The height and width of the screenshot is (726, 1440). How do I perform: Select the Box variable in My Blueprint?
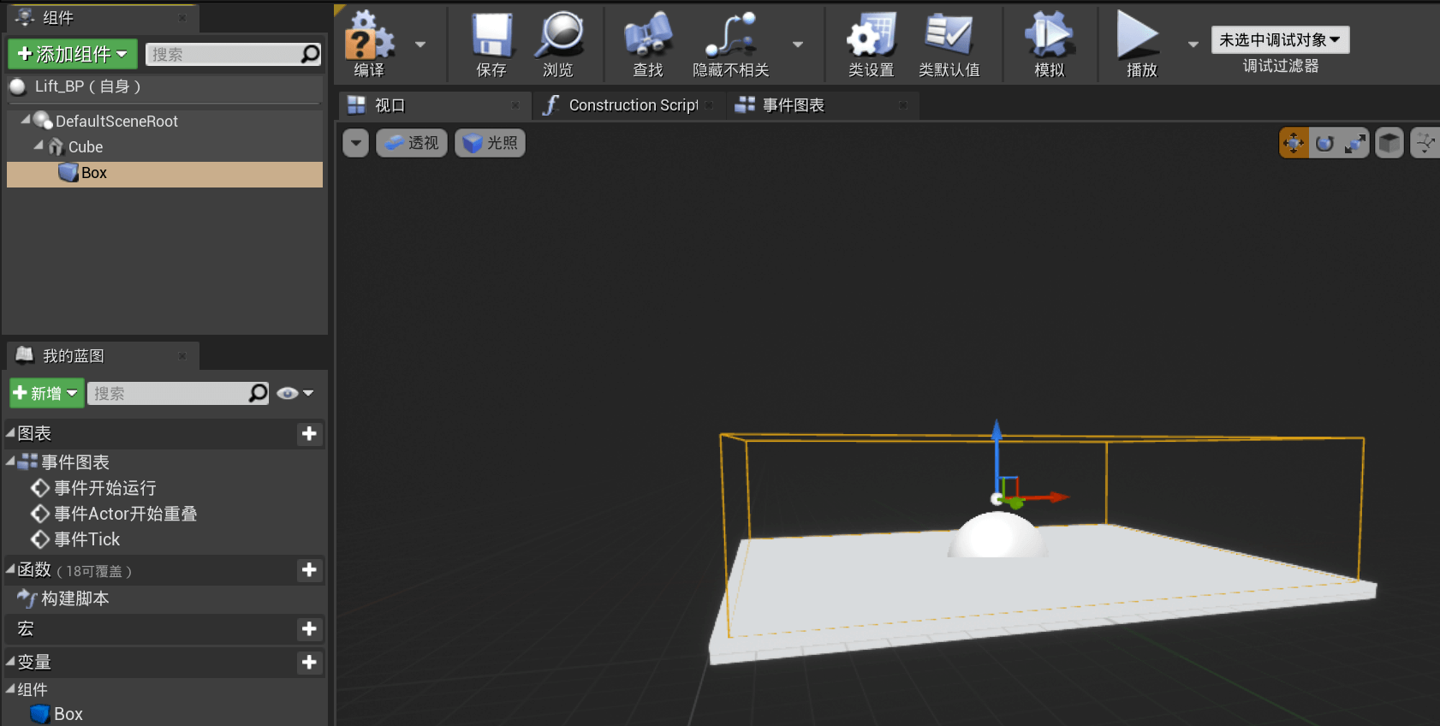click(x=57, y=714)
